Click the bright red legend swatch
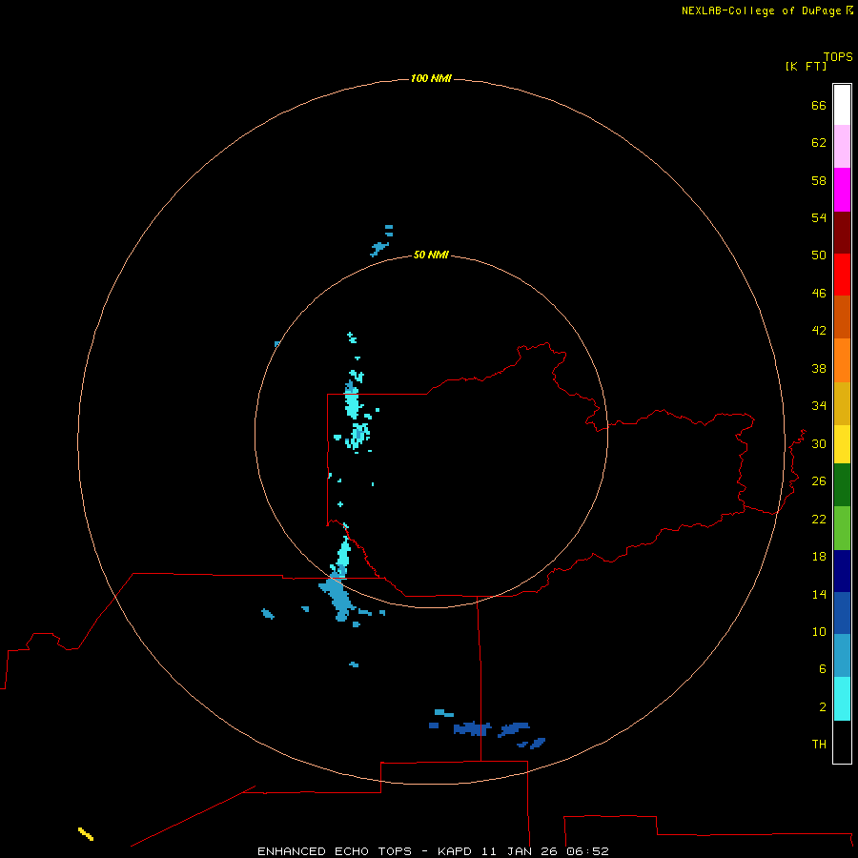The width and height of the screenshot is (858, 858). 842,275
